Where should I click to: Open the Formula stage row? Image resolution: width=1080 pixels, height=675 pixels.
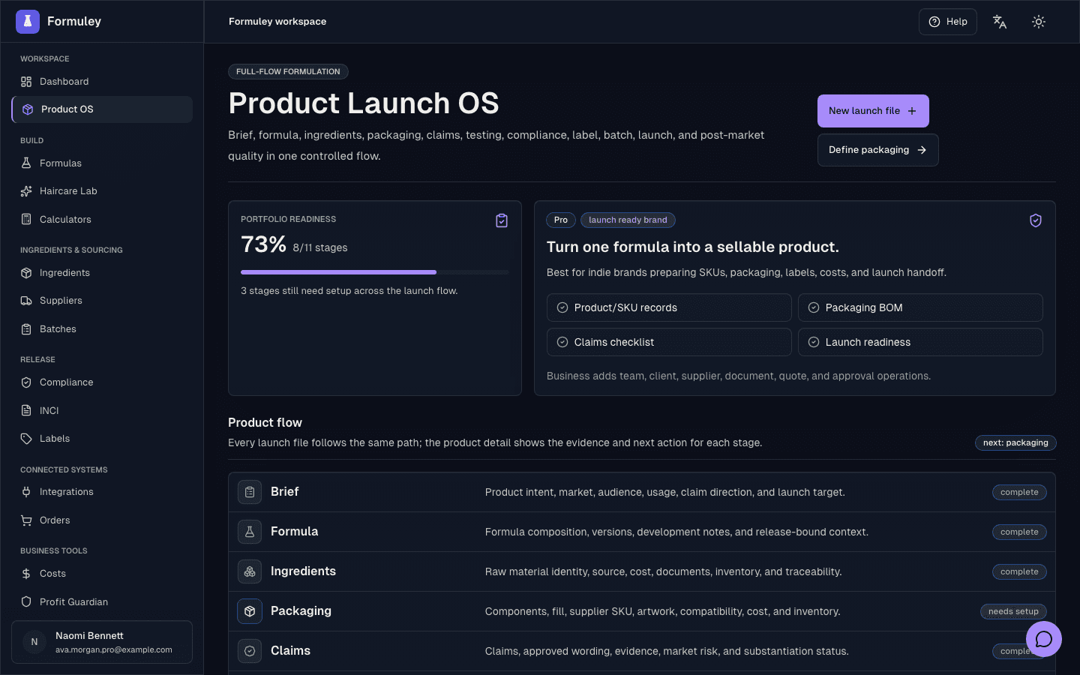coord(642,532)
